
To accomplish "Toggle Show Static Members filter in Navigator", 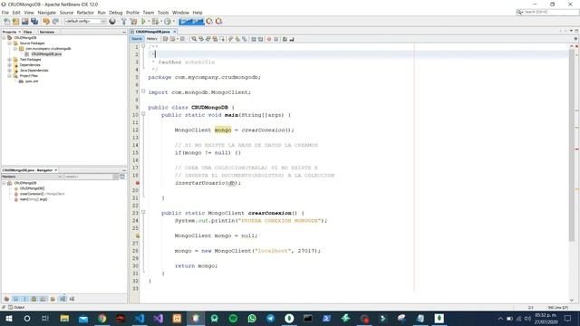I will (24, 299).
